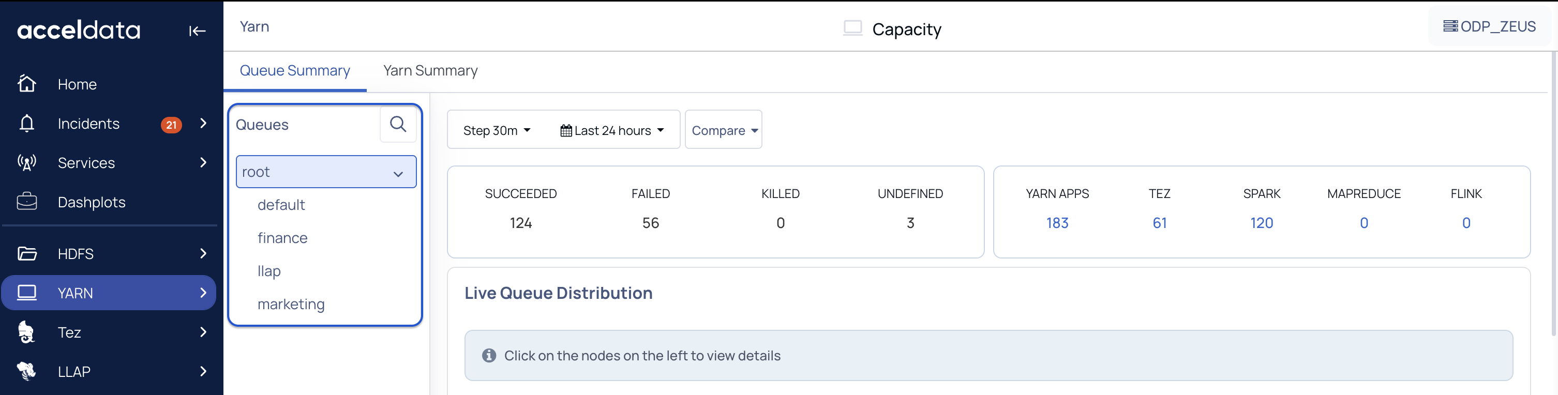Switch to the Yarn Summary tab

coord(430,71)
